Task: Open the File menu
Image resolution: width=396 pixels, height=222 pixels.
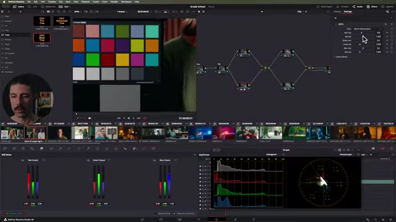Action: click(29, 2)
